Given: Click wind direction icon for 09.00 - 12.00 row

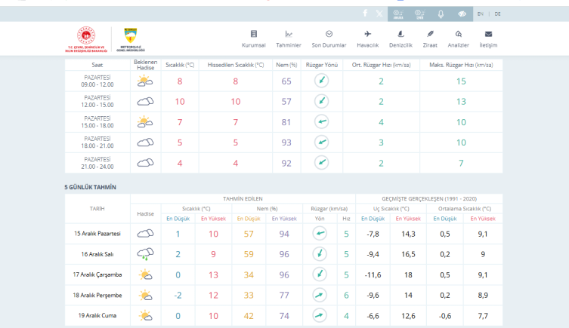Looking at the screenshot, I should (322, 81).
